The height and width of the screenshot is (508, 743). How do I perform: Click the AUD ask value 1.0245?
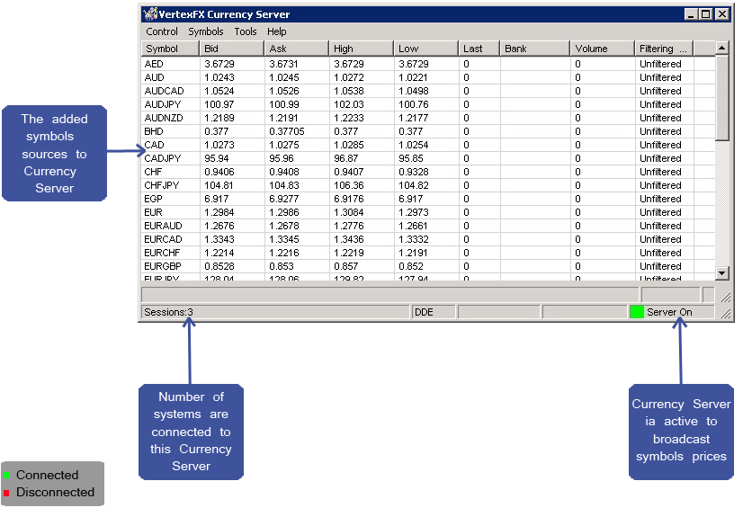pyautogui.click(x=284, y=77)
